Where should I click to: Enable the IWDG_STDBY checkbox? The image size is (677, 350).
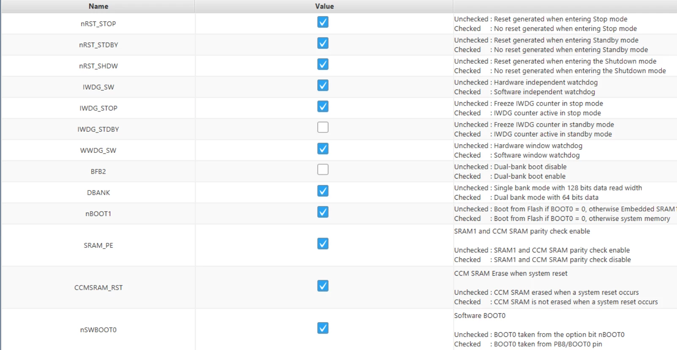click(323, 127)
